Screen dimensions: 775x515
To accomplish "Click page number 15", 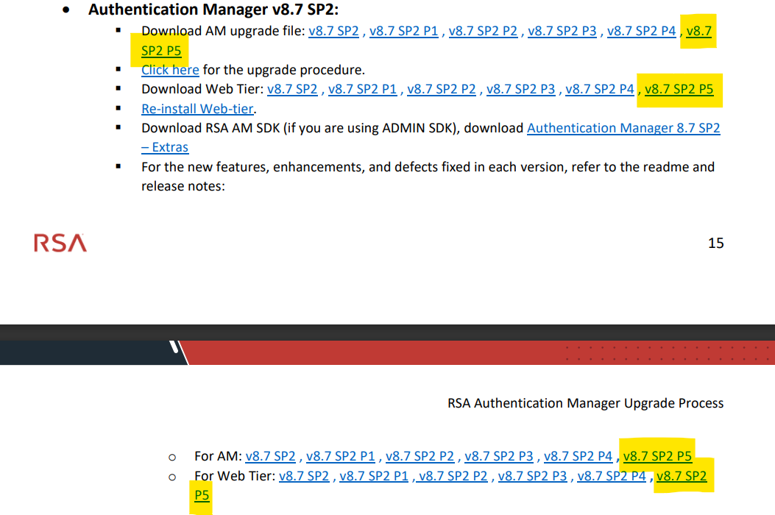I will coord(715,244).
